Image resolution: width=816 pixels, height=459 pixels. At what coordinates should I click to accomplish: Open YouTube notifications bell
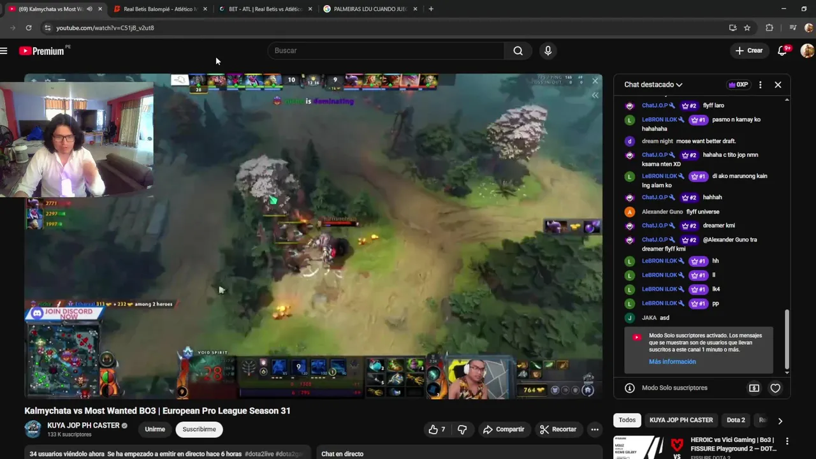pos(783,51)
